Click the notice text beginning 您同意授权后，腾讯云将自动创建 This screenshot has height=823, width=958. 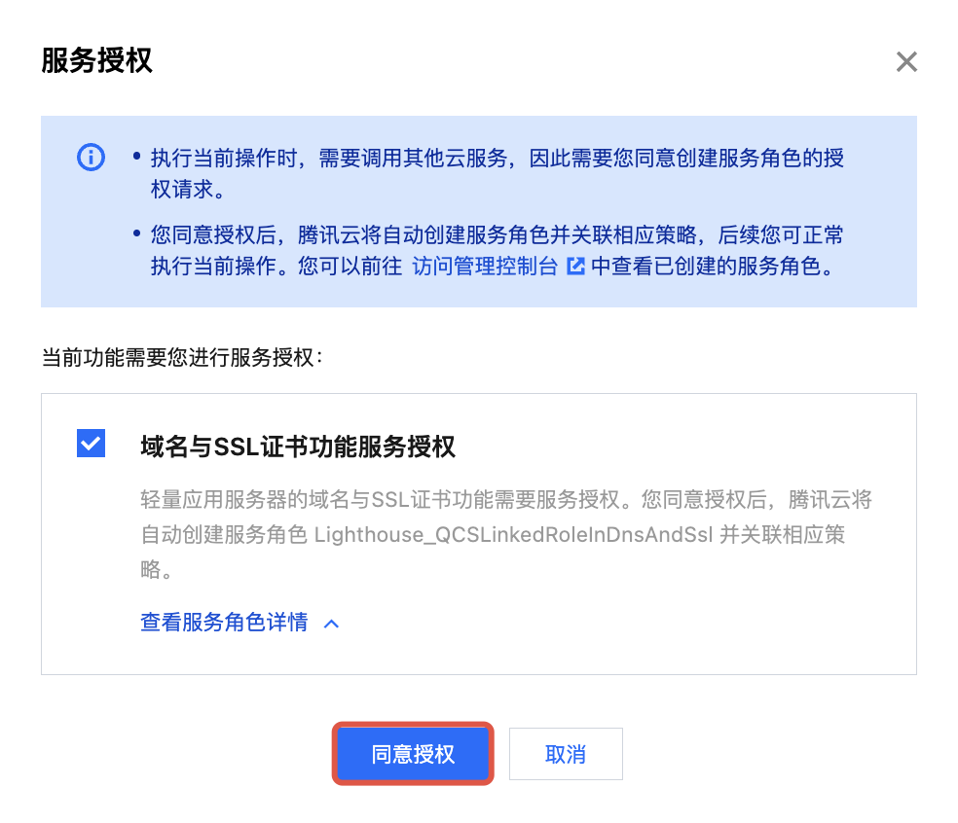[497, 250]
